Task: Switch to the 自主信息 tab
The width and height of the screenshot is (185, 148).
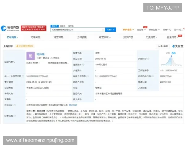Action: (172, 37)
